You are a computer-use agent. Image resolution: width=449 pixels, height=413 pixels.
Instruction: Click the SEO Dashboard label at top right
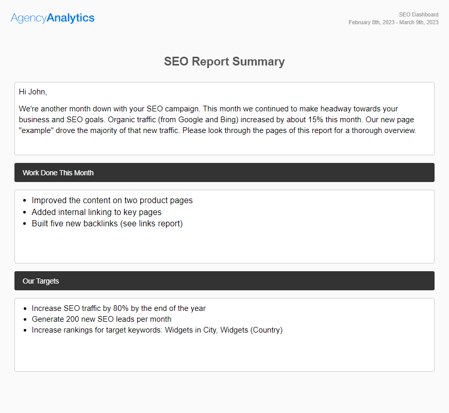(419, 14)
